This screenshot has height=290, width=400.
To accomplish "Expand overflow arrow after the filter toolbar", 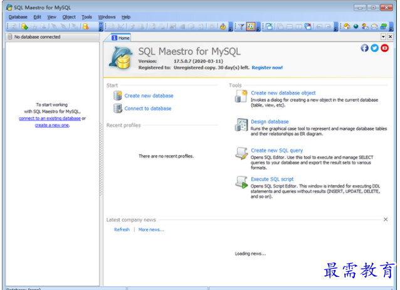I will (x=258, y=27).
